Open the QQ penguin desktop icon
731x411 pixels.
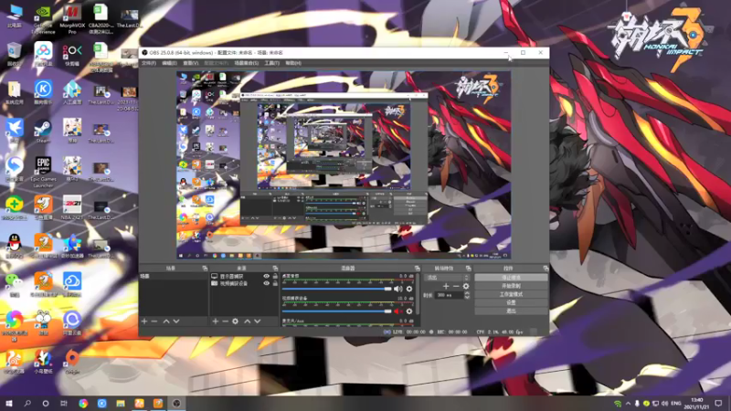pyautogui.click(x=14, y=246)
